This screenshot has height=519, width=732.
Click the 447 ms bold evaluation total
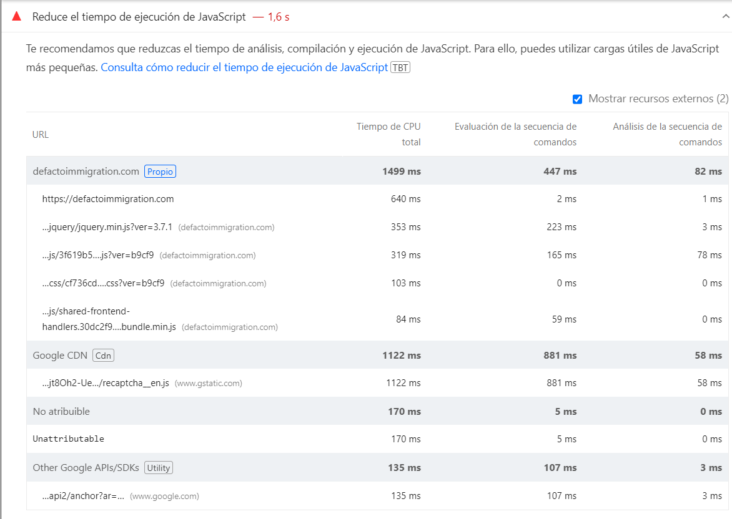[560, 171]
